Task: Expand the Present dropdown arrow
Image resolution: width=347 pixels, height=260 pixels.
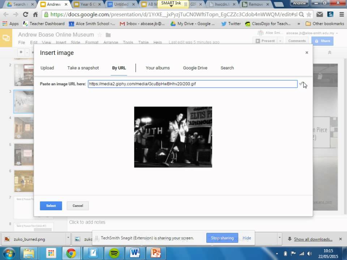Action: [x=280, y=41]
